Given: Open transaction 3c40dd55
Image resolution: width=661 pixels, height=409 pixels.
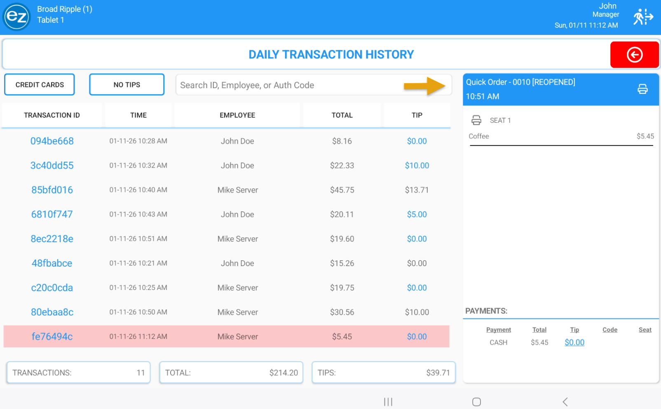Looking at the screenshot, I should (52, 166).
